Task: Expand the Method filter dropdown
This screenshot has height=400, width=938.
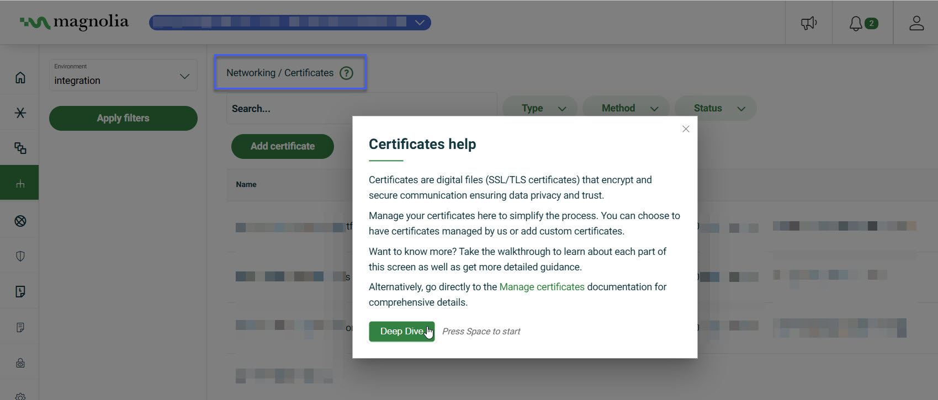Action: pos(626,108)
